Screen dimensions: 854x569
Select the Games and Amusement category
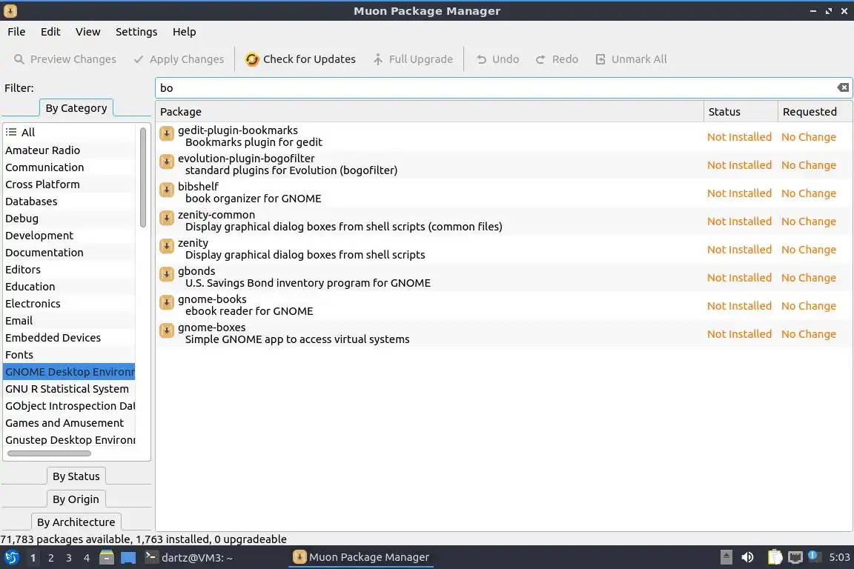69,423
